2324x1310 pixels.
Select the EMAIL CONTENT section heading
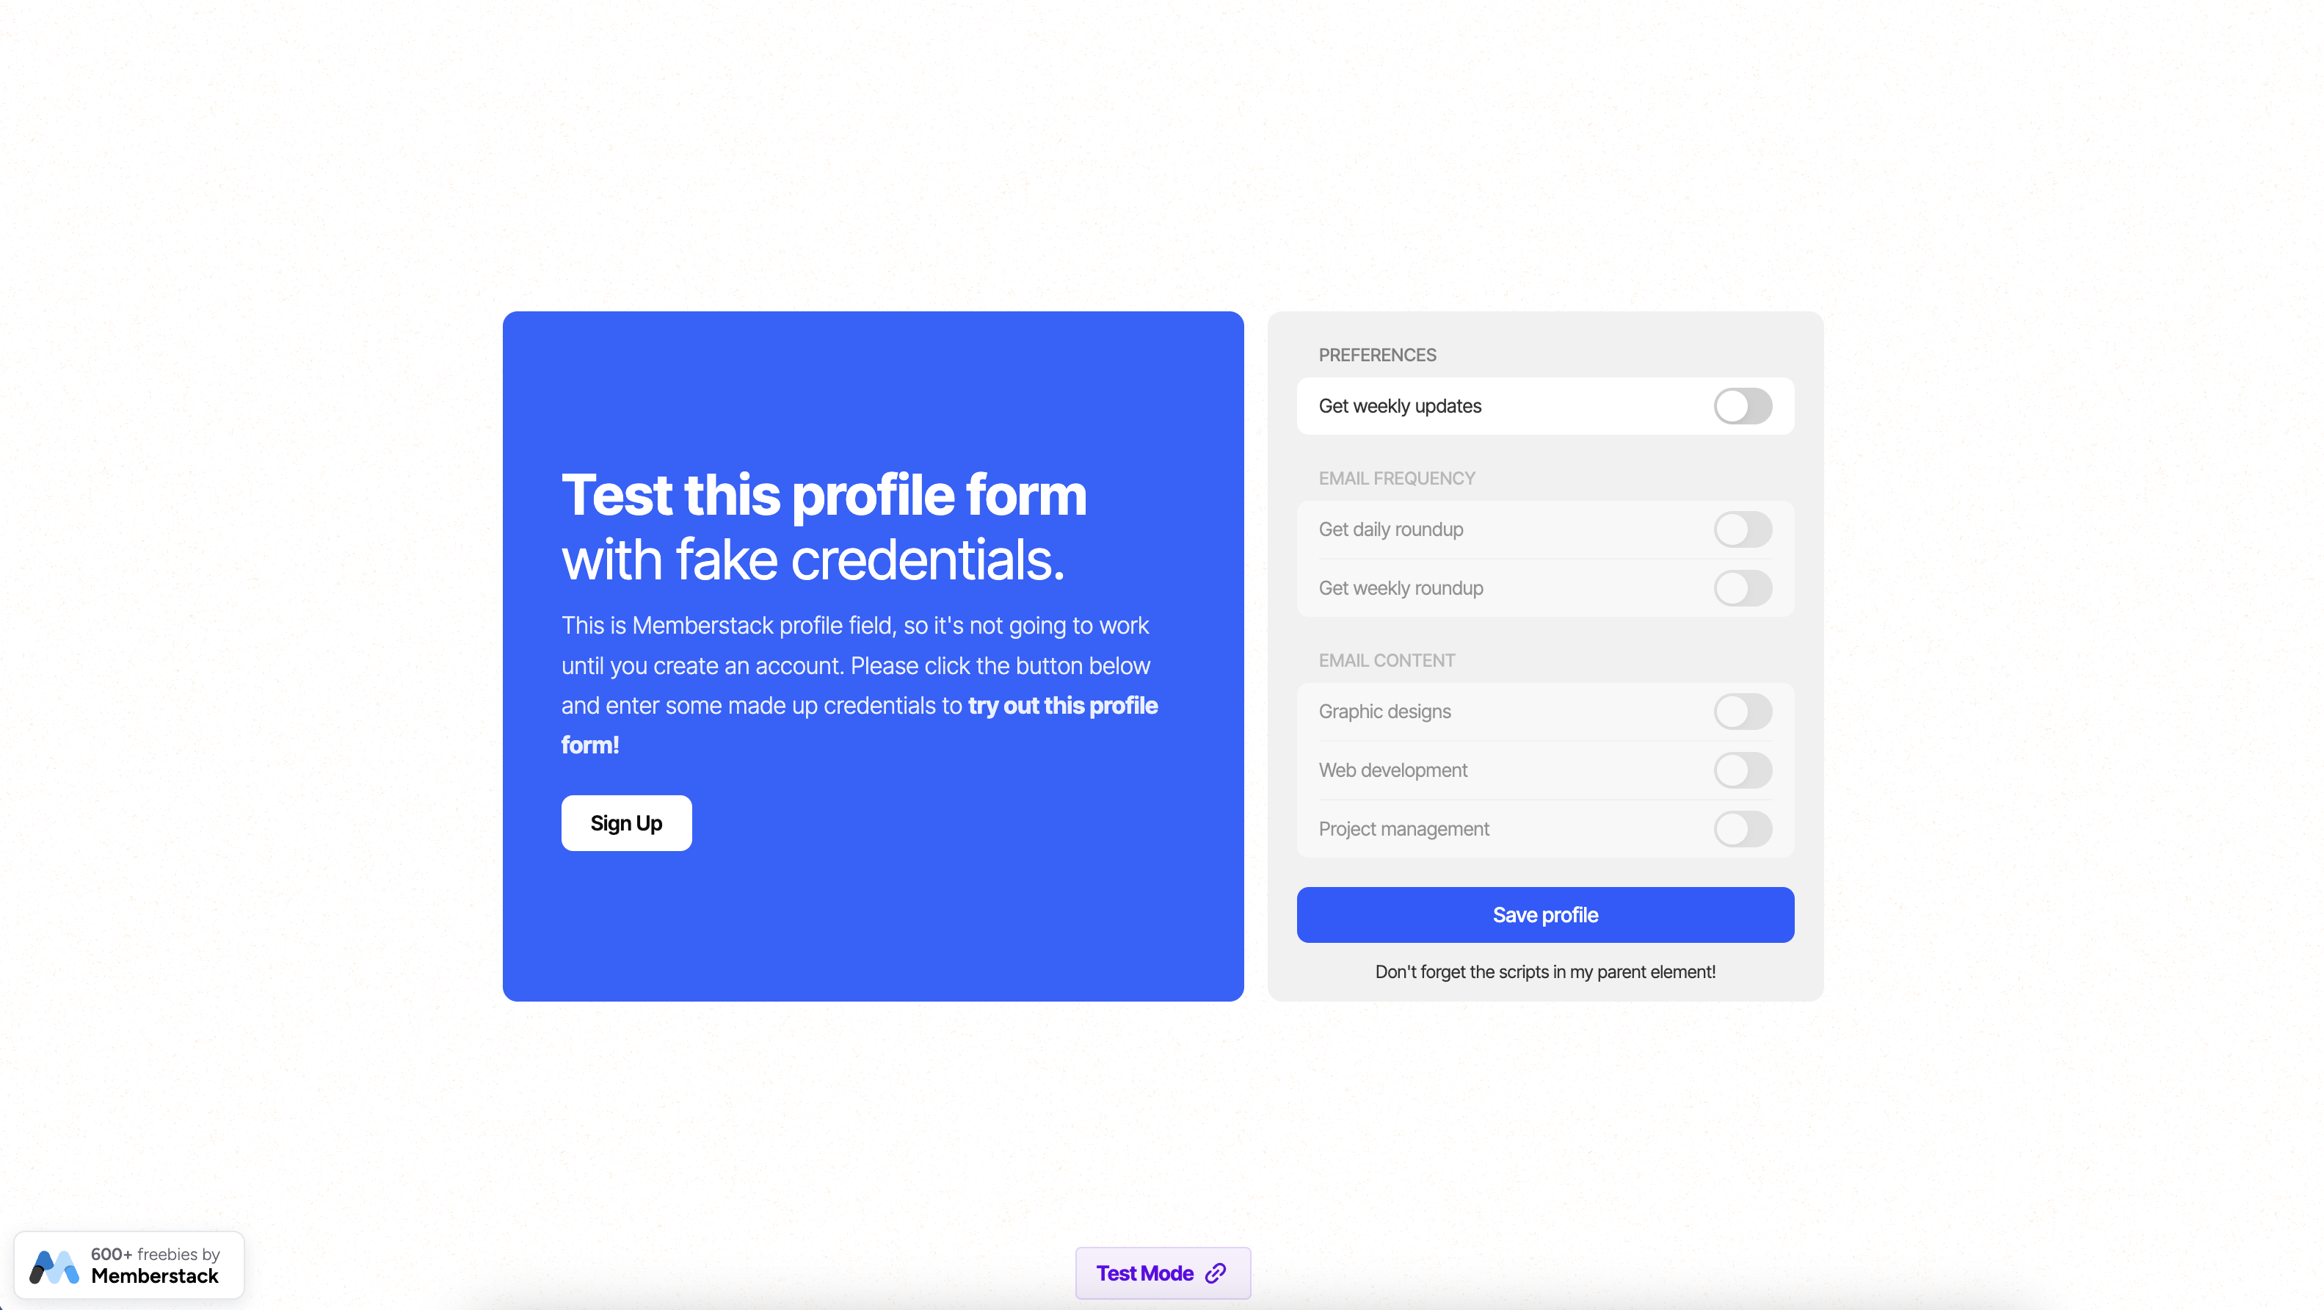[x=1386, y=660]
